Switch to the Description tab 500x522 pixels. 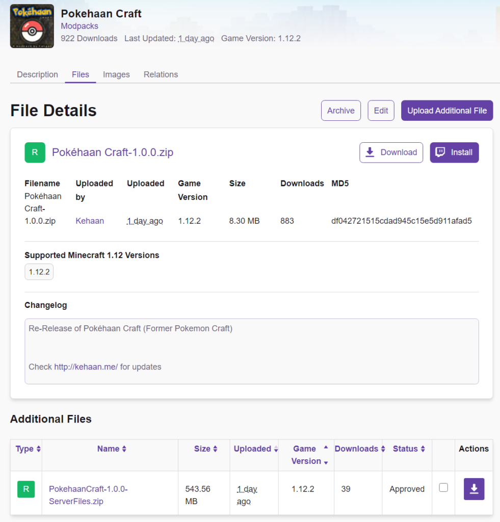[x=37, y=74]
